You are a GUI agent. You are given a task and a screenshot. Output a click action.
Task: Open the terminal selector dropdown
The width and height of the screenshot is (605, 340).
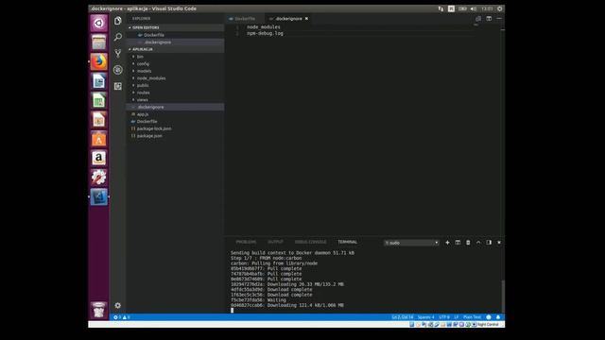coord(411,243)
